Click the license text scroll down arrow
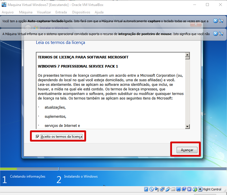Image resolution: width=227 pixels, height=195 pixels. coord(187,127)
